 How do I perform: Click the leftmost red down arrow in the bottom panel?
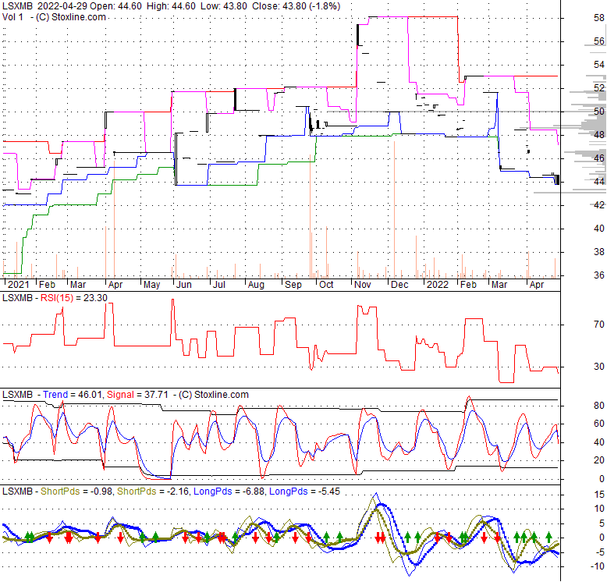point(49,538)
